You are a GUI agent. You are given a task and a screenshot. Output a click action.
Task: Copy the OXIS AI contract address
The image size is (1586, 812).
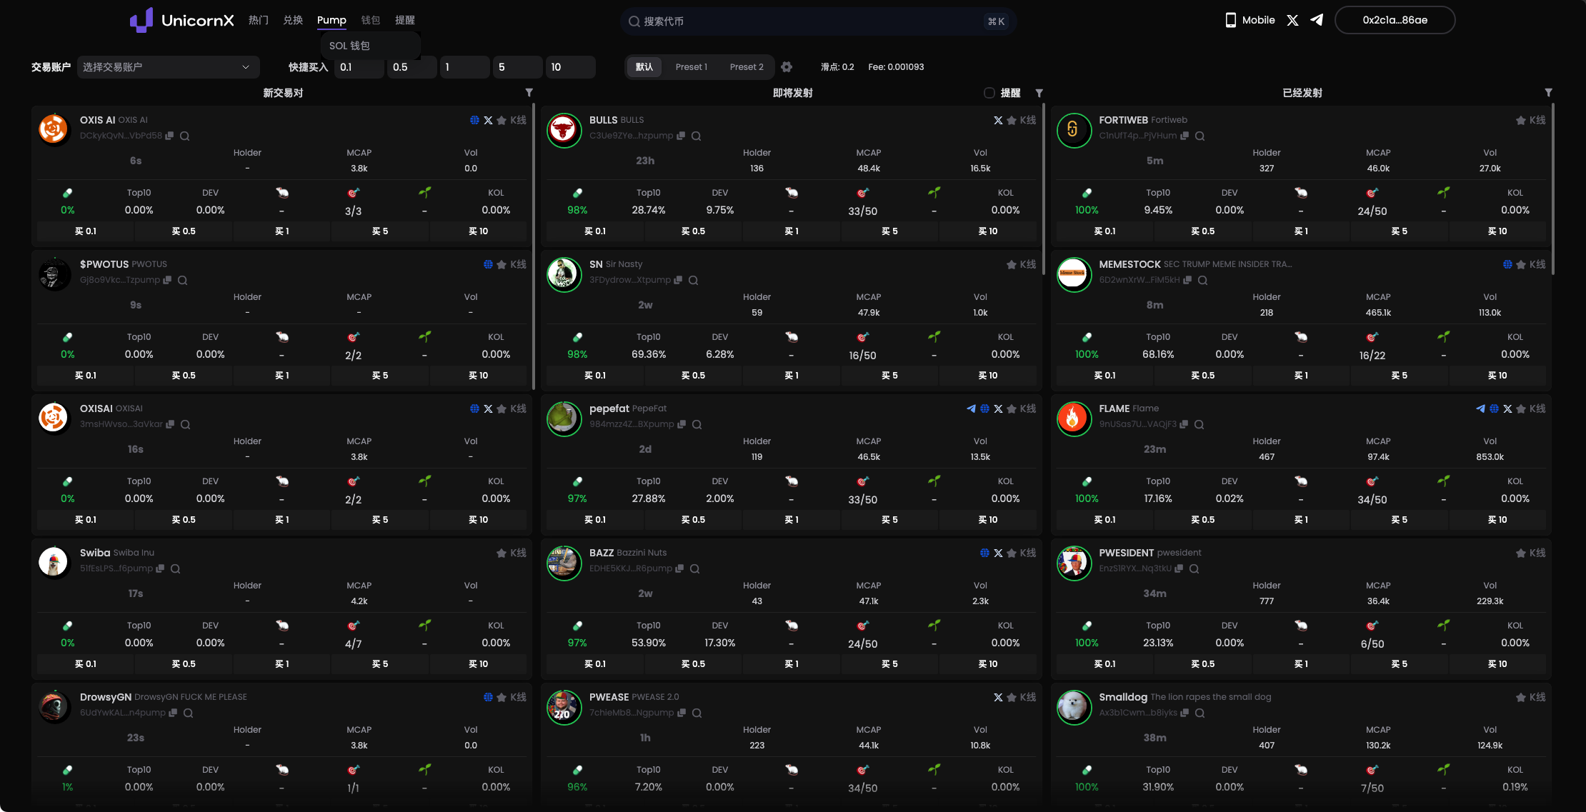(169, 136)
